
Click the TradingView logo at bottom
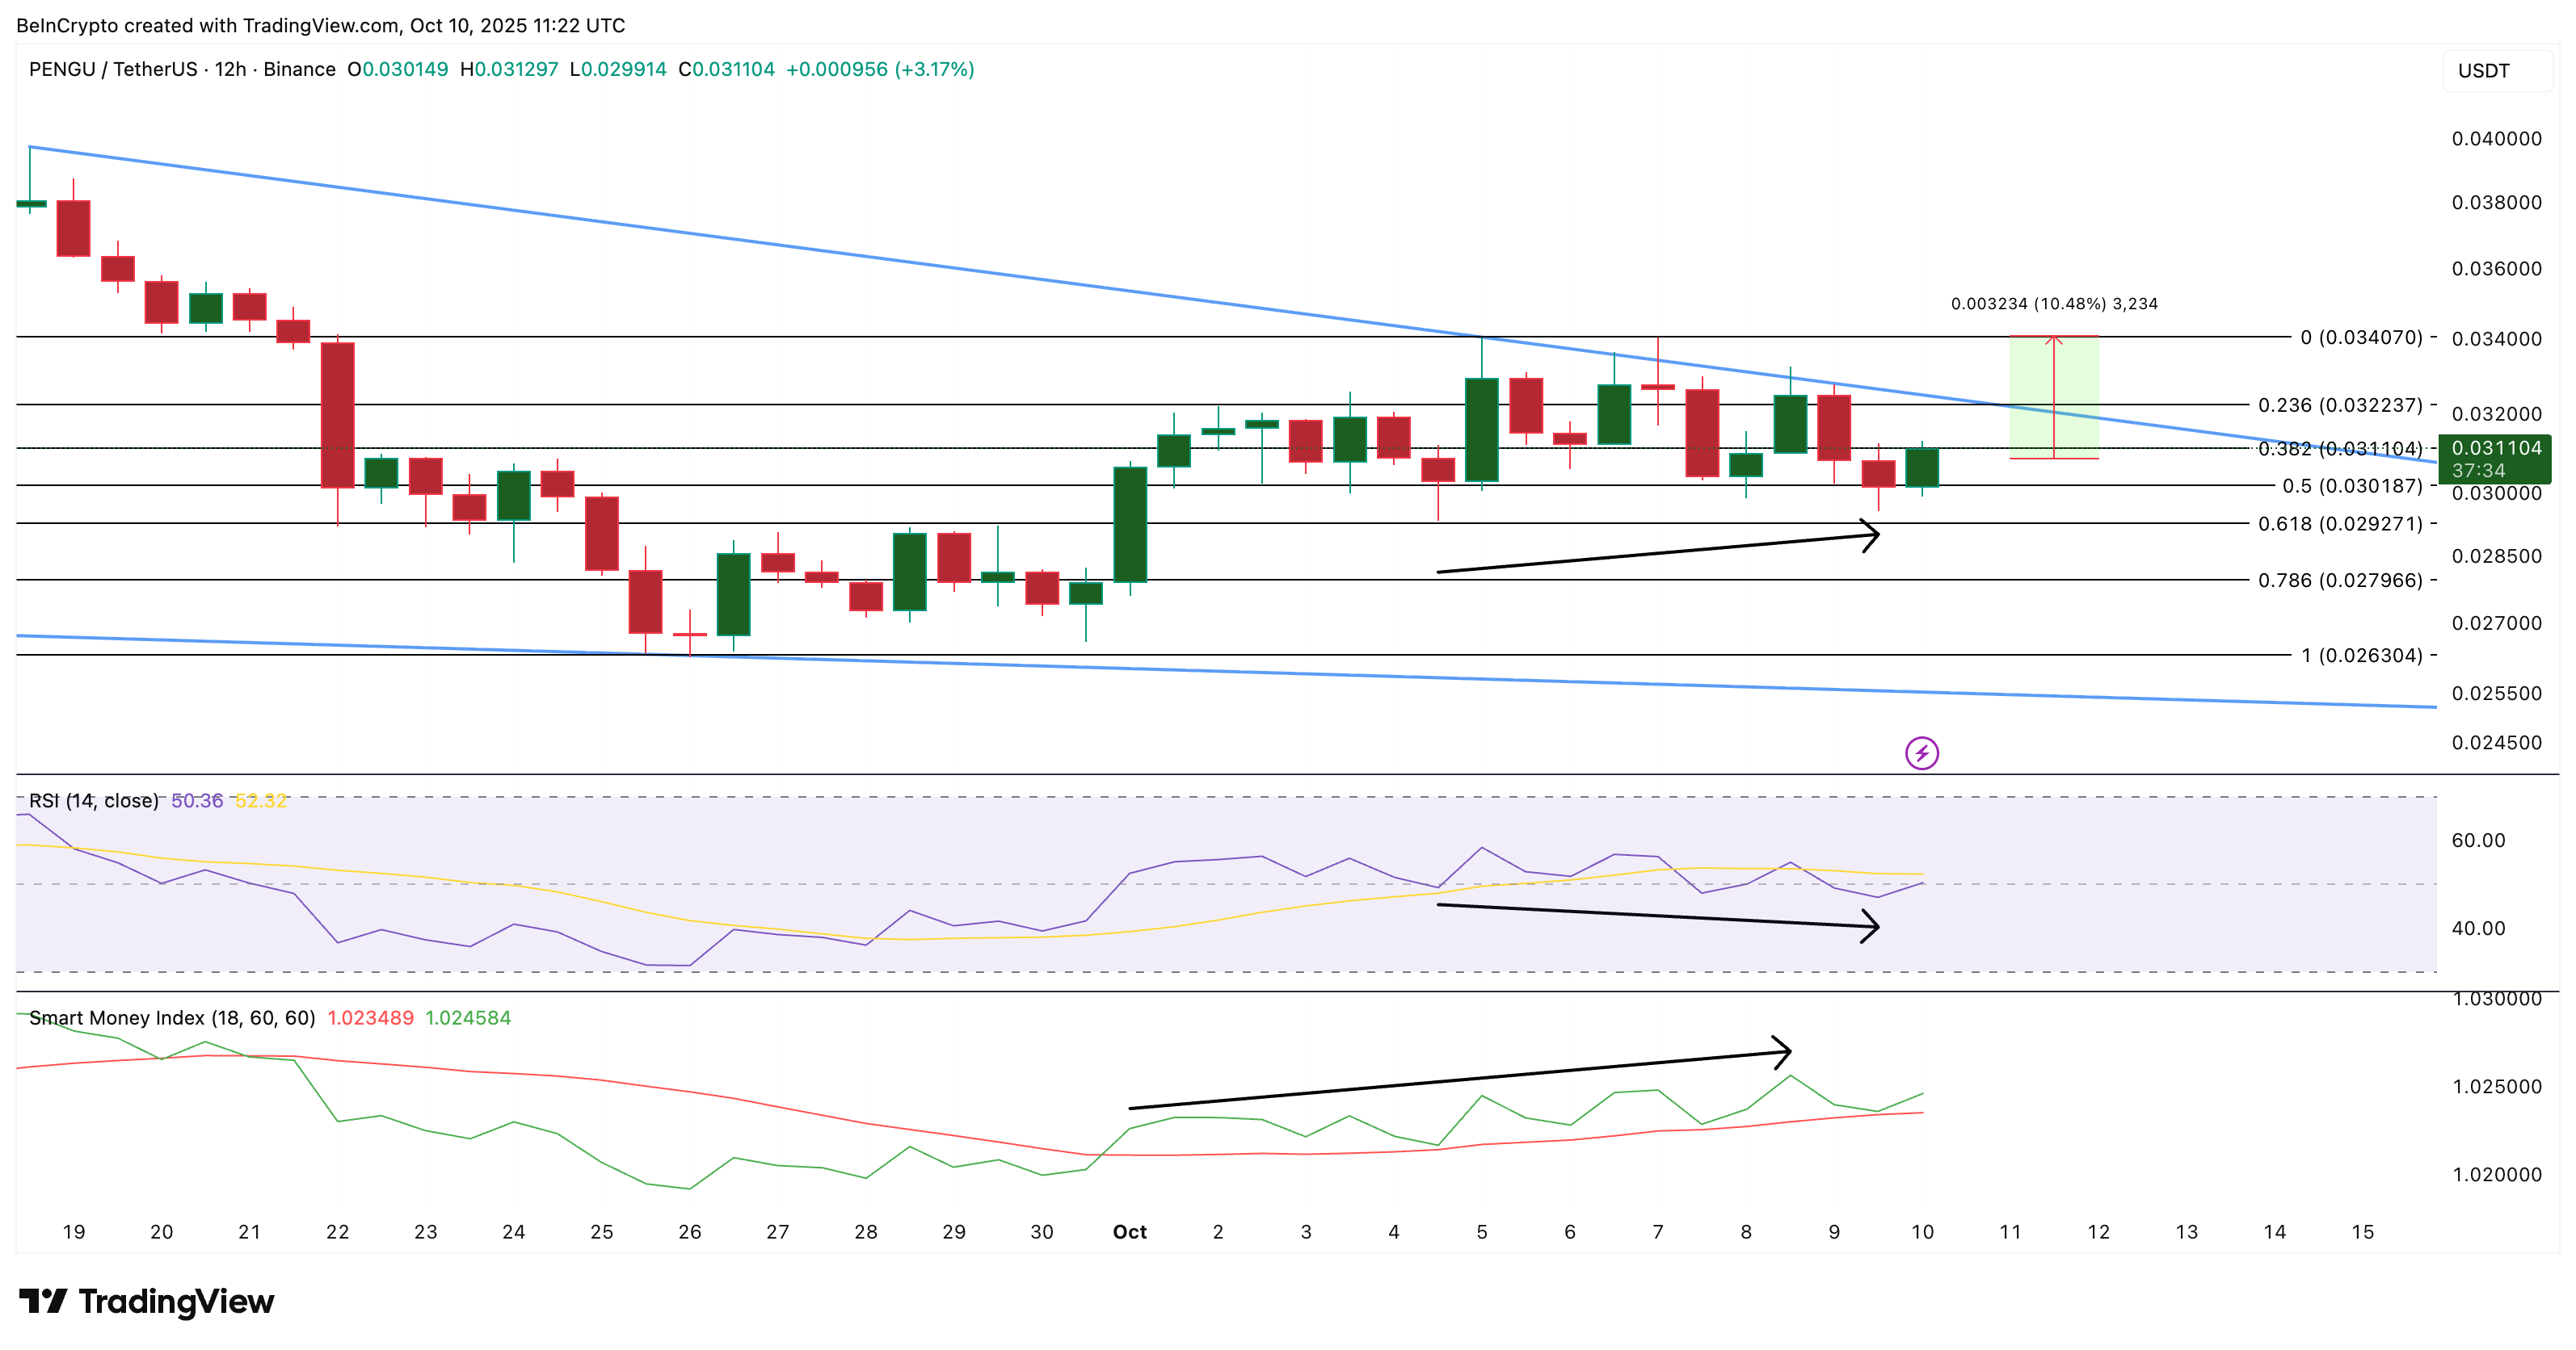tap(147, 1301)
